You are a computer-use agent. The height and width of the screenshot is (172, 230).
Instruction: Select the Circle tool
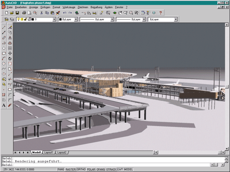(4, 64)
